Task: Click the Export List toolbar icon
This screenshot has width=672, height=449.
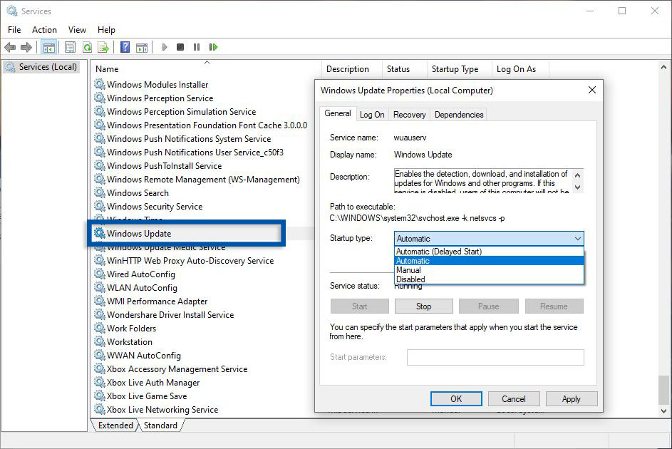Action: (x=104, y=47)
